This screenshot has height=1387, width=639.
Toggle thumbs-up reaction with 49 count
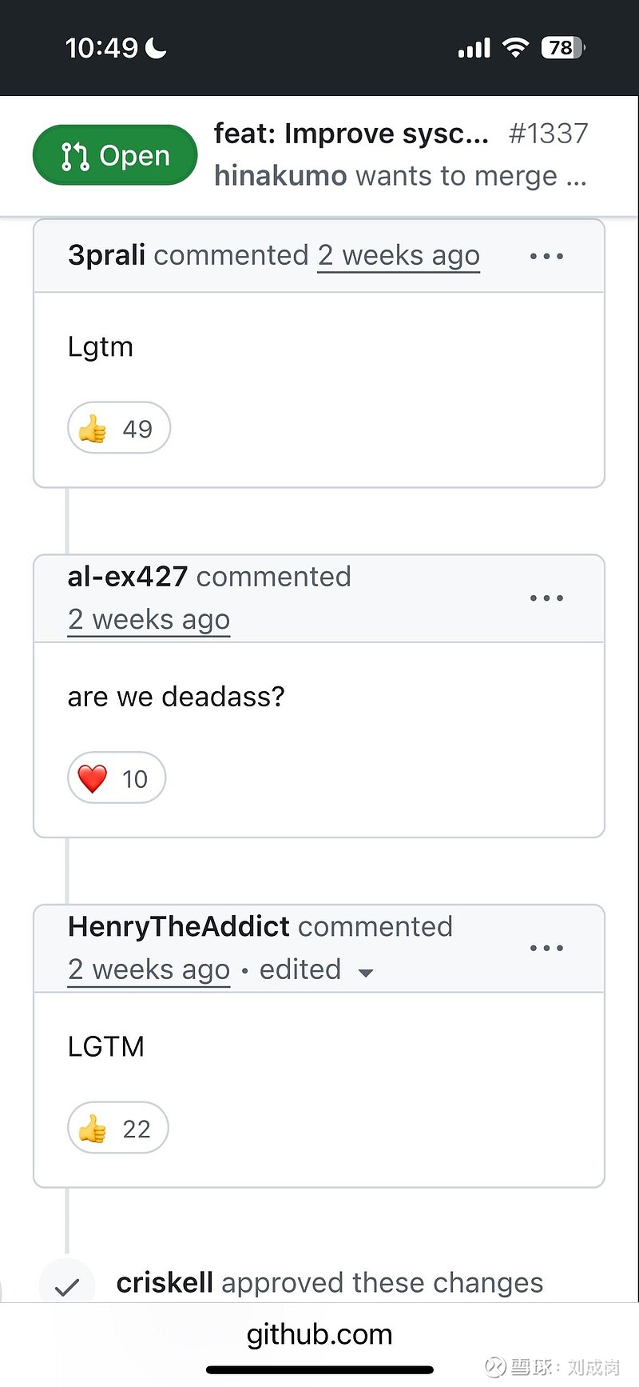pos(119,429)
